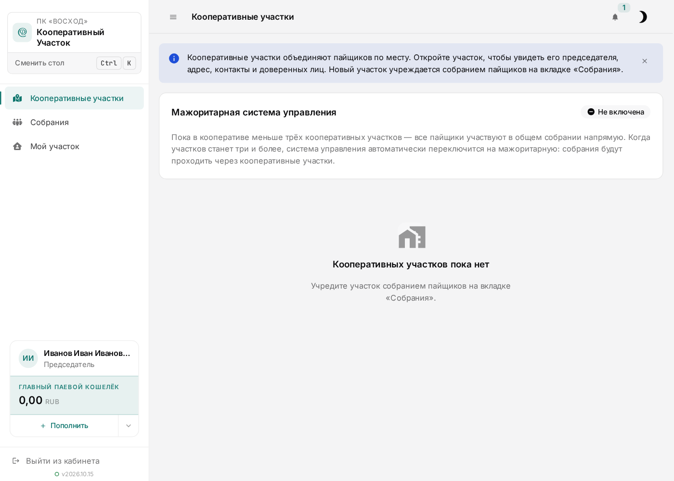Open Мой участок sidebar item
This screenshot has height=481, width=674.
(x=74, y=146)
